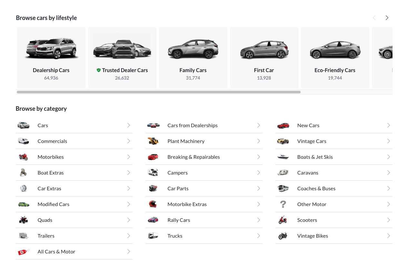The height and width of the screenshot is (265, 398).
Task: Click the horizontal carousel scrollbar
Action: pos(158,92)
